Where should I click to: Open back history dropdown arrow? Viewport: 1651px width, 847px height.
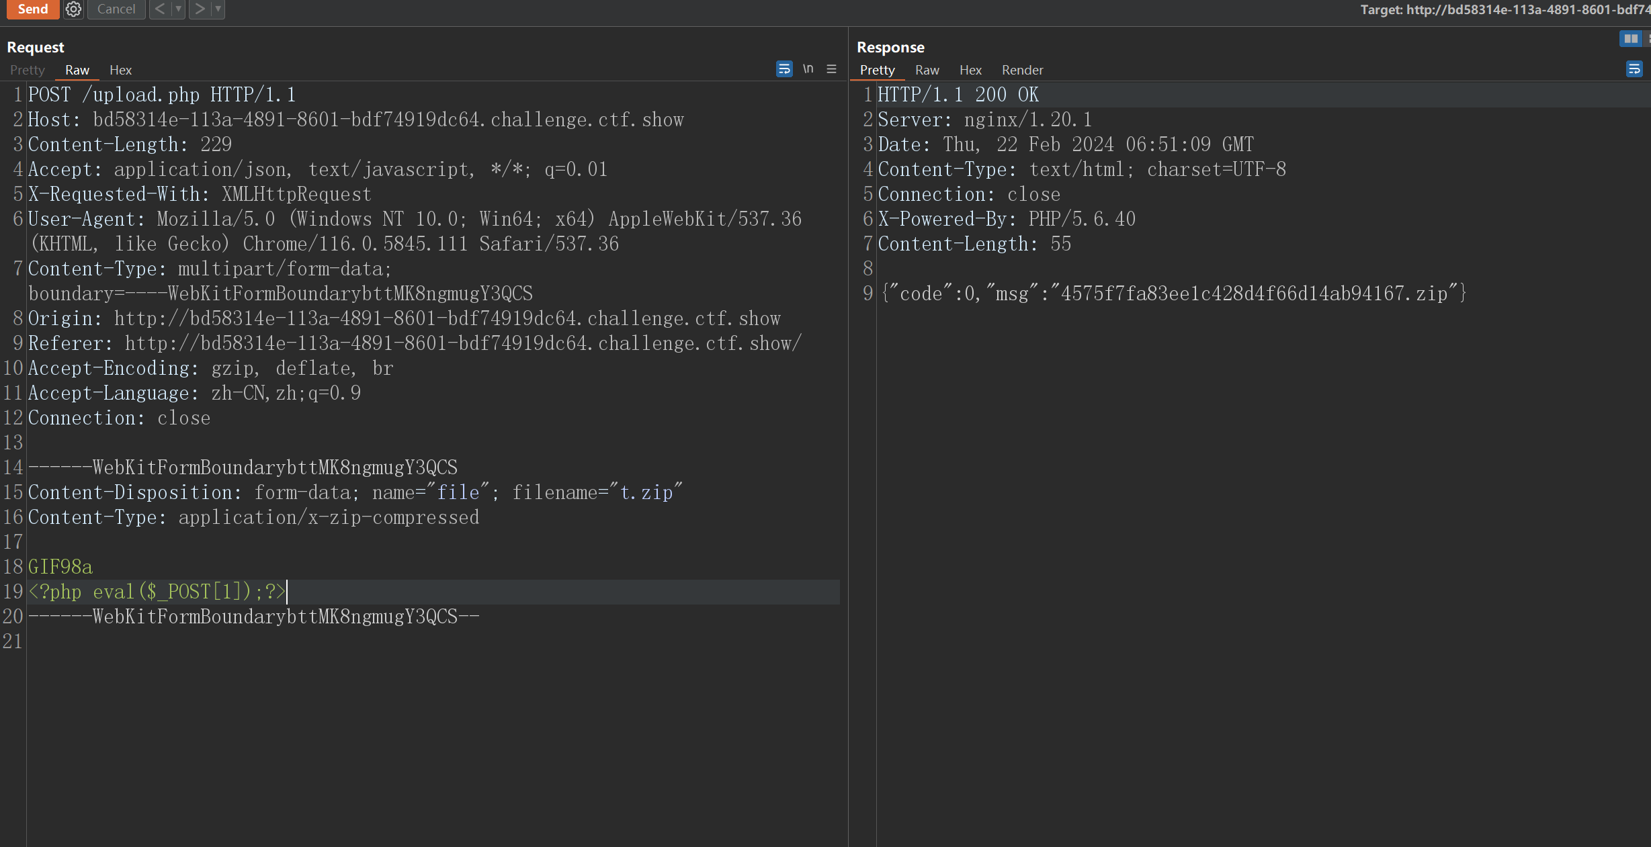click(x=178, y=9)
